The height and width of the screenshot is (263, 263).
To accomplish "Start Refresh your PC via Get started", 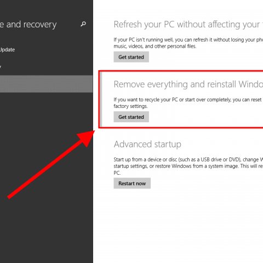I will pos(131,57).
